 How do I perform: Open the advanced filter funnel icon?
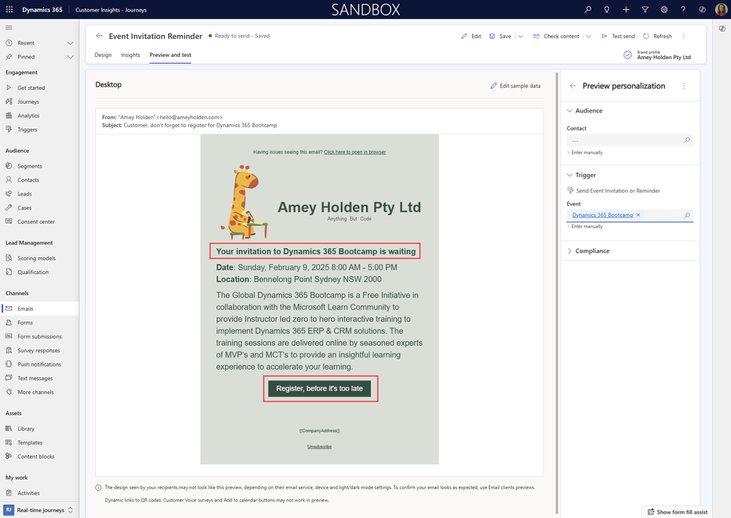pos(645,9)
